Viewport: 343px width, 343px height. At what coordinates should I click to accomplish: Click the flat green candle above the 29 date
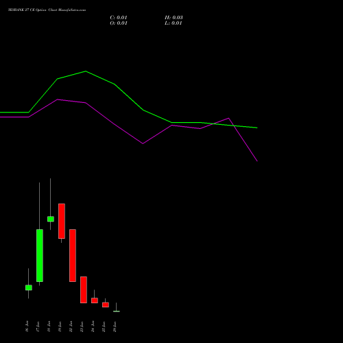tap(117, 311)
